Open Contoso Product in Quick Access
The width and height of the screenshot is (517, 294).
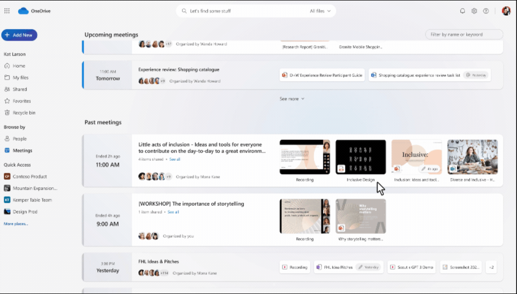click(x=30, y=176)
